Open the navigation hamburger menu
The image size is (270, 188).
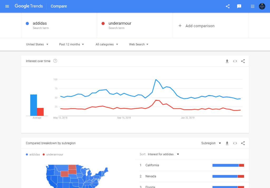tap(7, 6)
